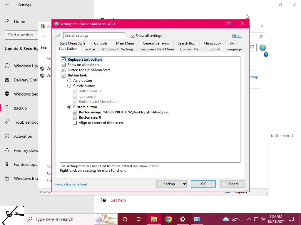Open Windows Update in the Settings sidebar
The height and width of the screenshot is (225, 301).
(21, 66)
